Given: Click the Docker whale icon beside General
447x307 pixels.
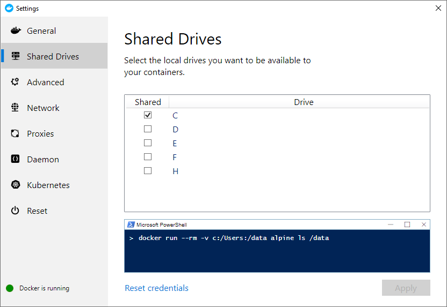Looking at the screenshot, I should (x=16, y=31).
